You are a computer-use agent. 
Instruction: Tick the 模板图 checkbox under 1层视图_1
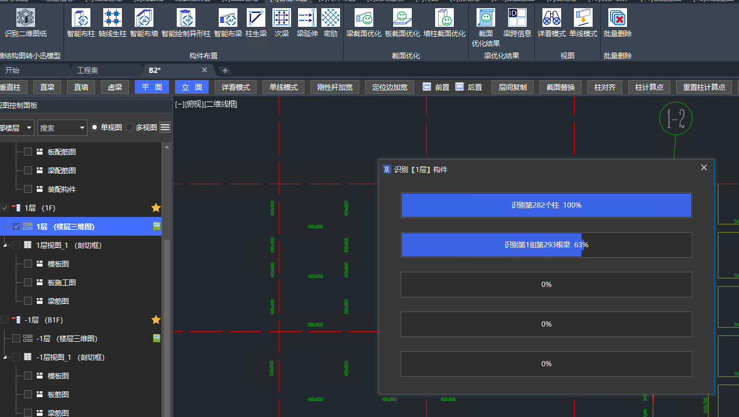(28, 264)
